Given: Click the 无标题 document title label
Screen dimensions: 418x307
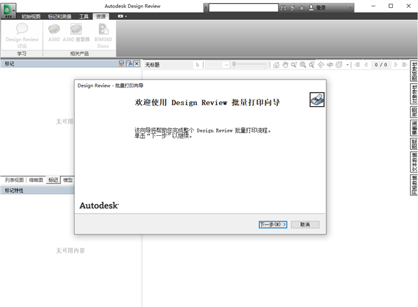Looking at the screenshot, I should [152, 65].
